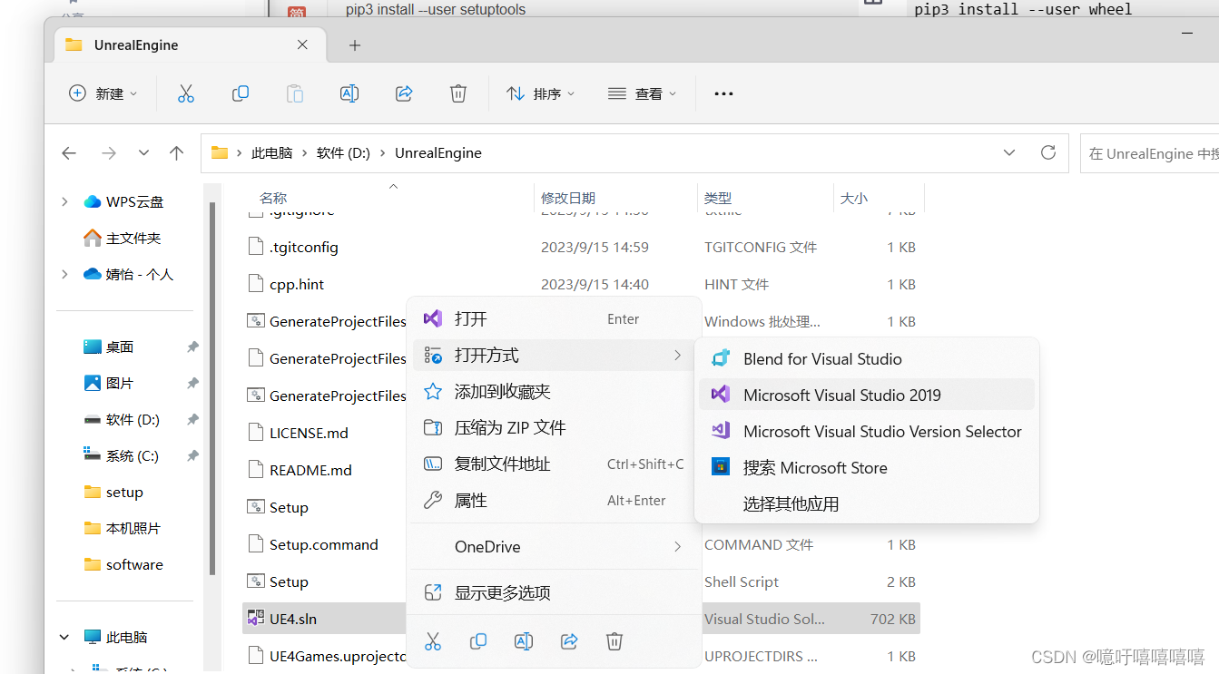Open the three-dot more options menu
The height and width of the screenshot is (674, 1219).
point(723,93)
